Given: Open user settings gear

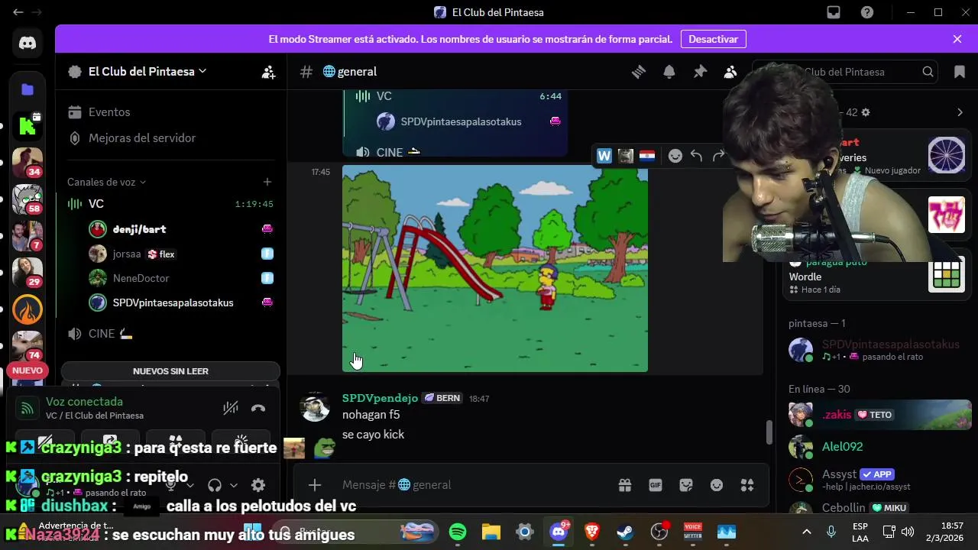Looking at the screenshot, I should coord(258,485).
